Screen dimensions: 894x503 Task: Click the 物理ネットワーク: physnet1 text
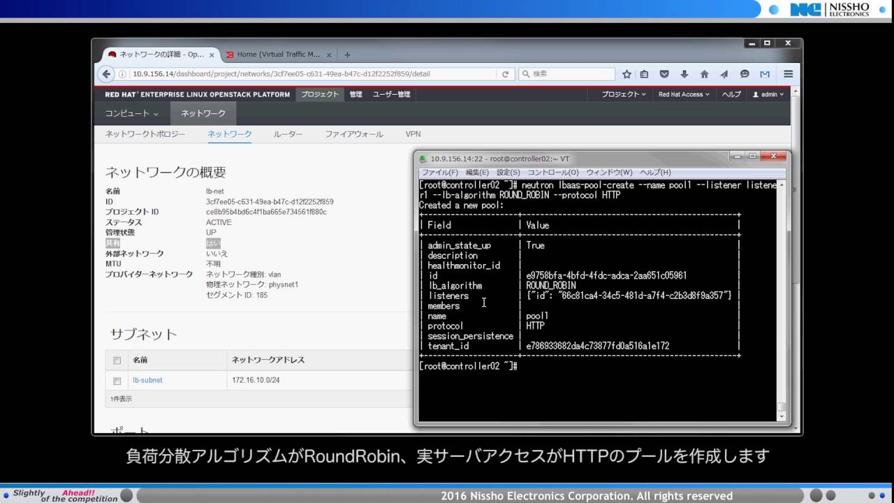tap(252, 285)
